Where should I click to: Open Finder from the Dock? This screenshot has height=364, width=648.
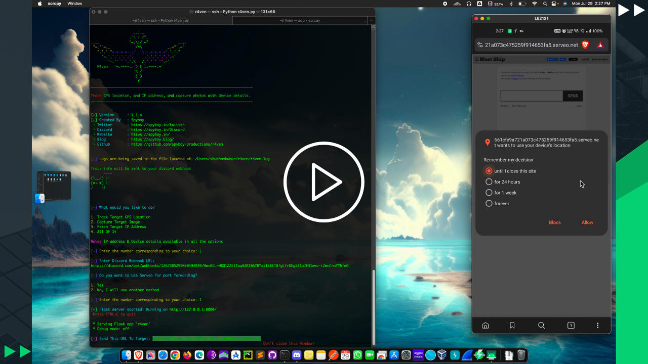click(x=127, y=355)
